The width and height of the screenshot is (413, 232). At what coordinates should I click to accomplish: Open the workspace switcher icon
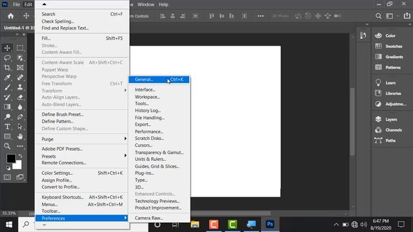pos(390,16)
